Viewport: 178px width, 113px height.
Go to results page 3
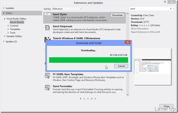point(88,99)
